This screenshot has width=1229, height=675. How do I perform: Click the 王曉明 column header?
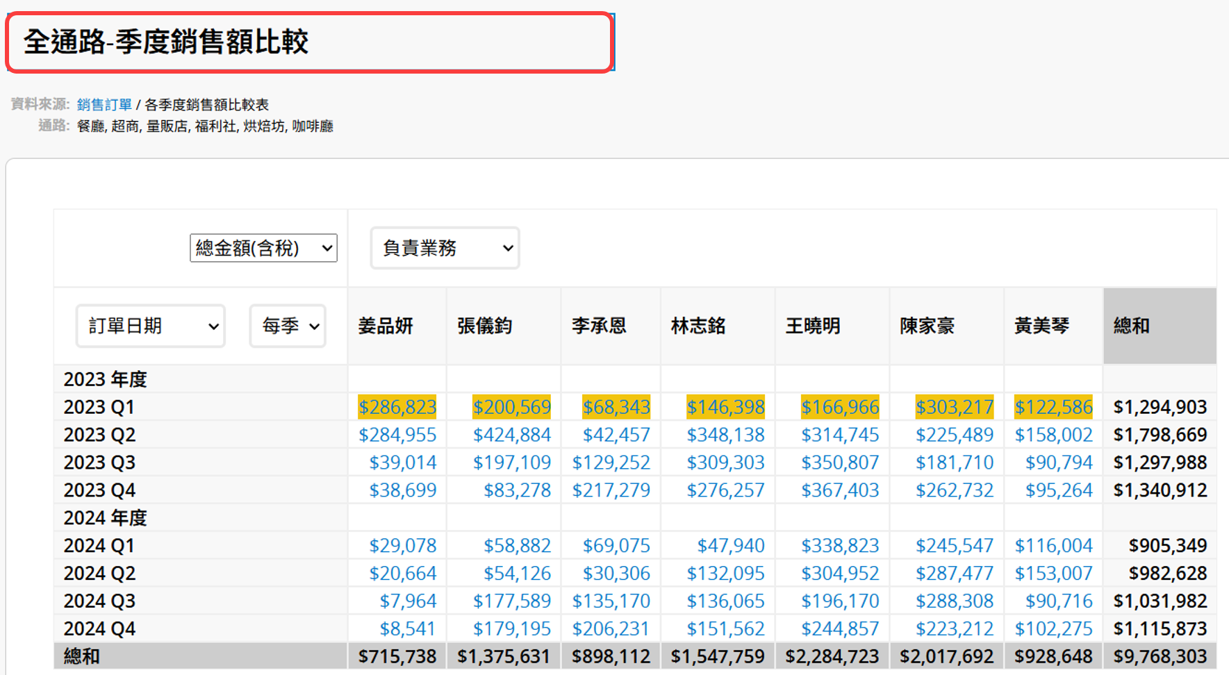[813, 326]
